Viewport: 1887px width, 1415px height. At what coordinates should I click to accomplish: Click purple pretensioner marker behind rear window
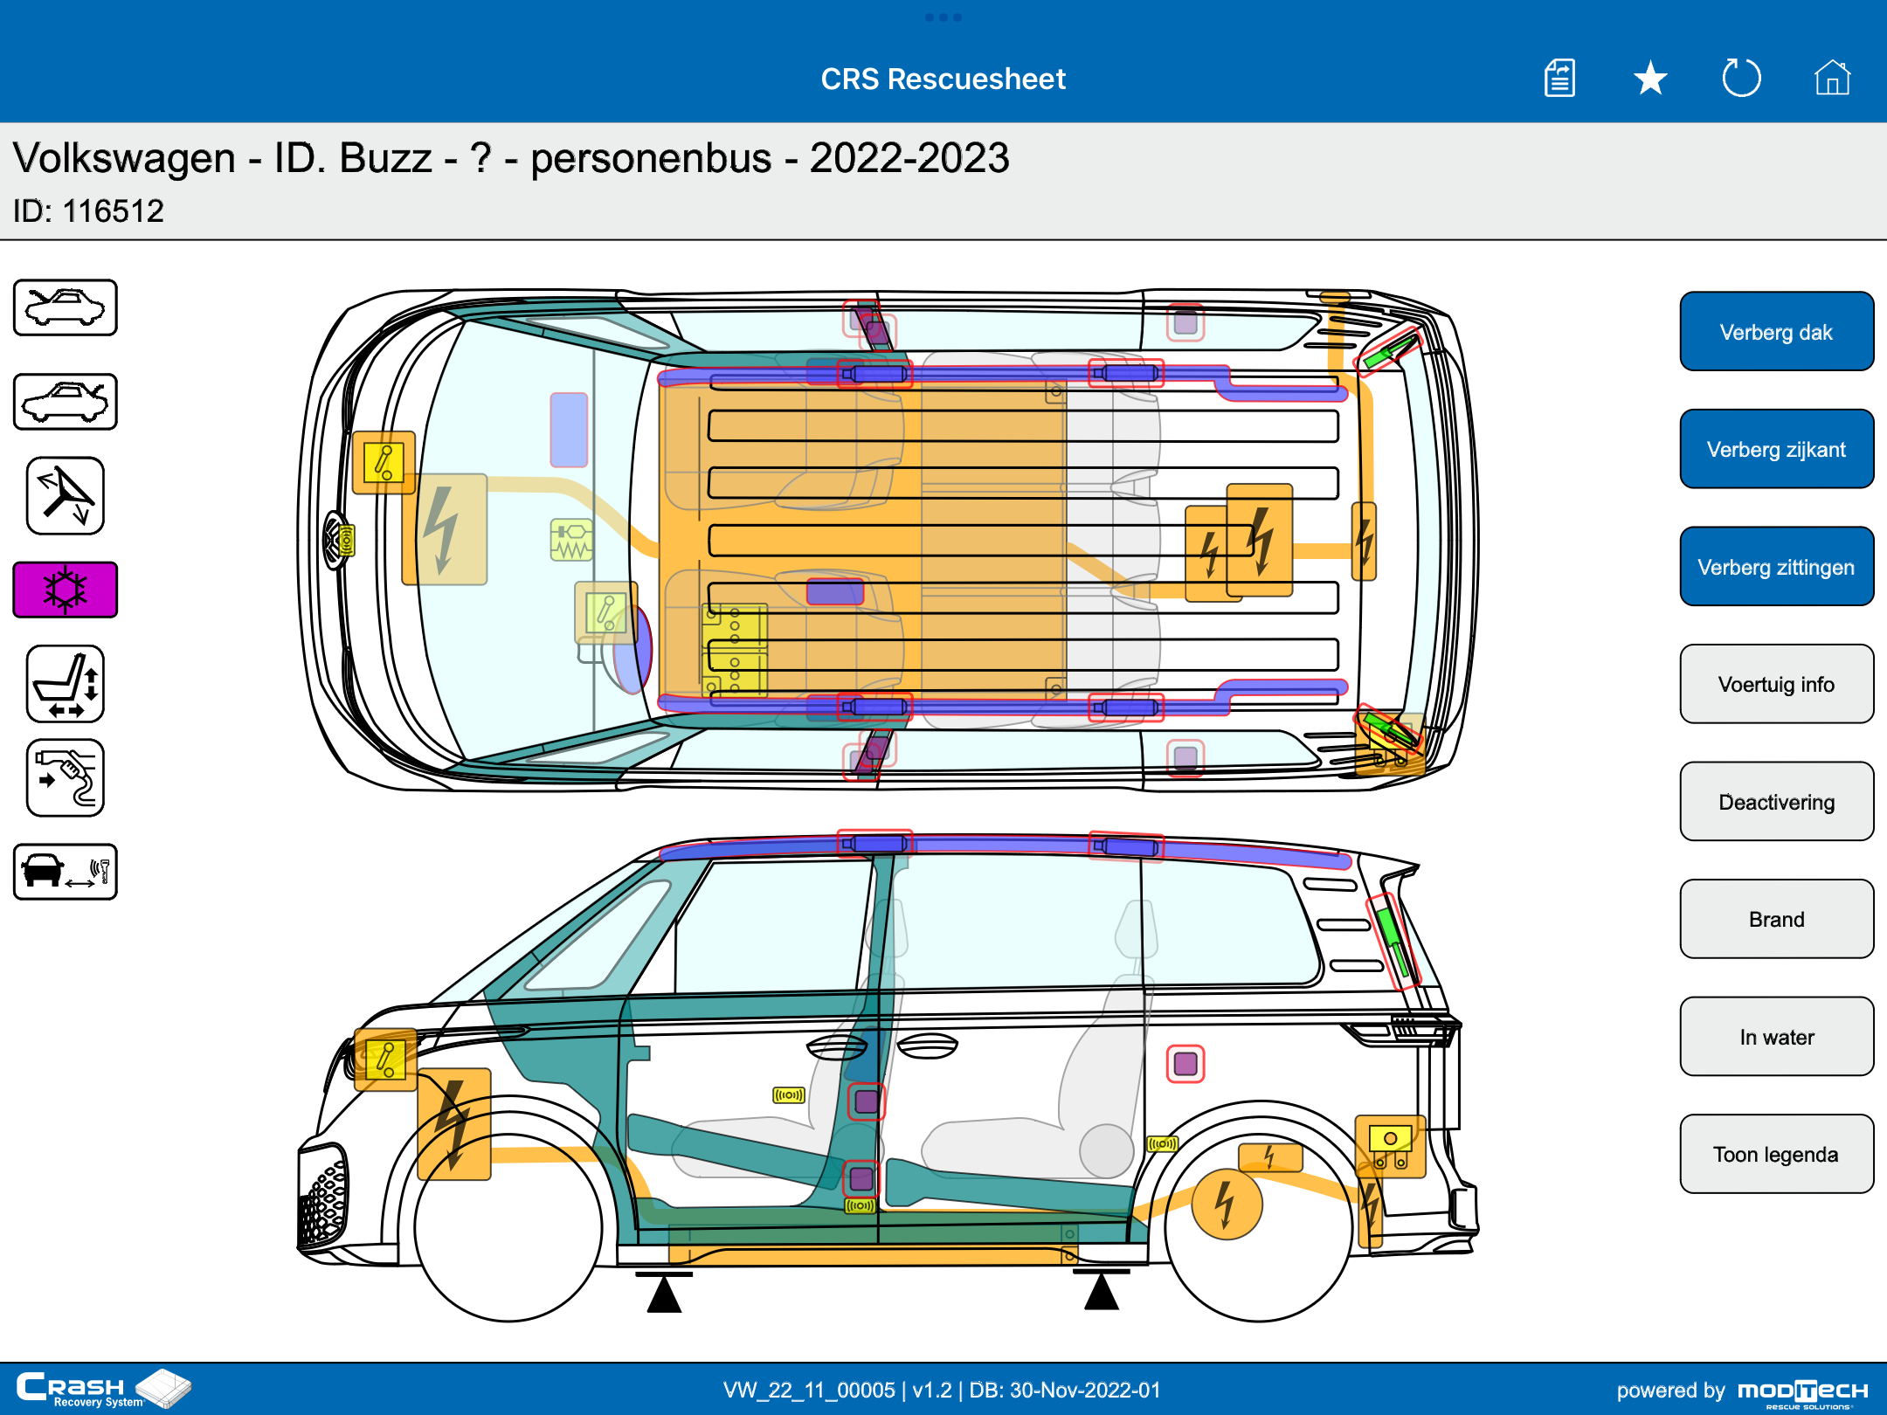tap(1185, 1064)
